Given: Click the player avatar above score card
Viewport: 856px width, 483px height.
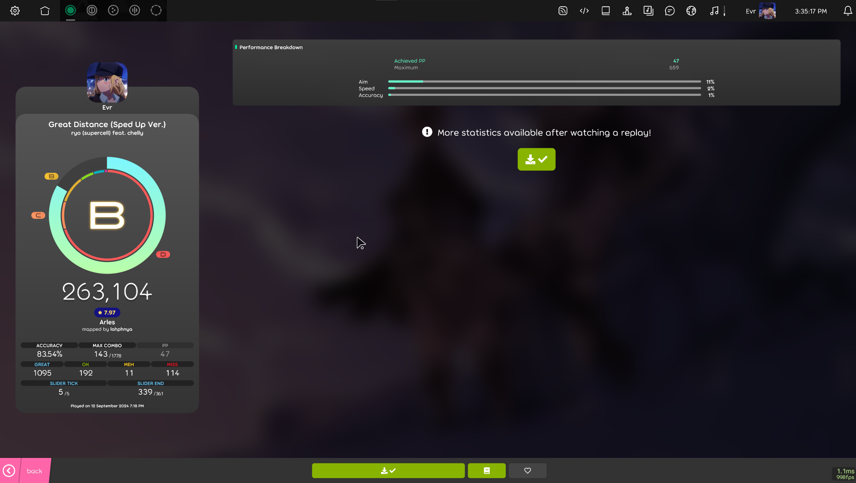Looking at the screenshot, I should click(107, 82).
